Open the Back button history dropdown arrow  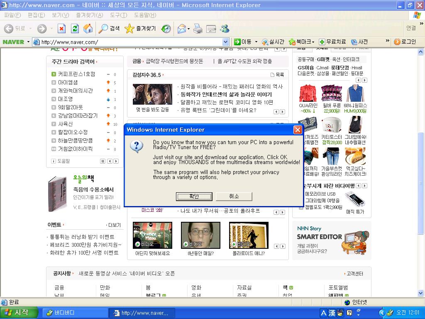point(31,29)
